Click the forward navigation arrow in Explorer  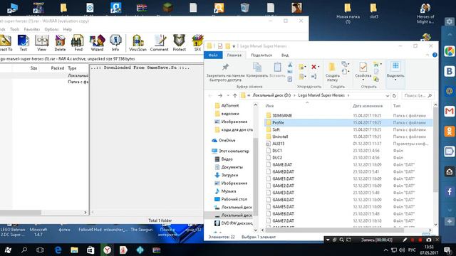(x=220, y=95)
